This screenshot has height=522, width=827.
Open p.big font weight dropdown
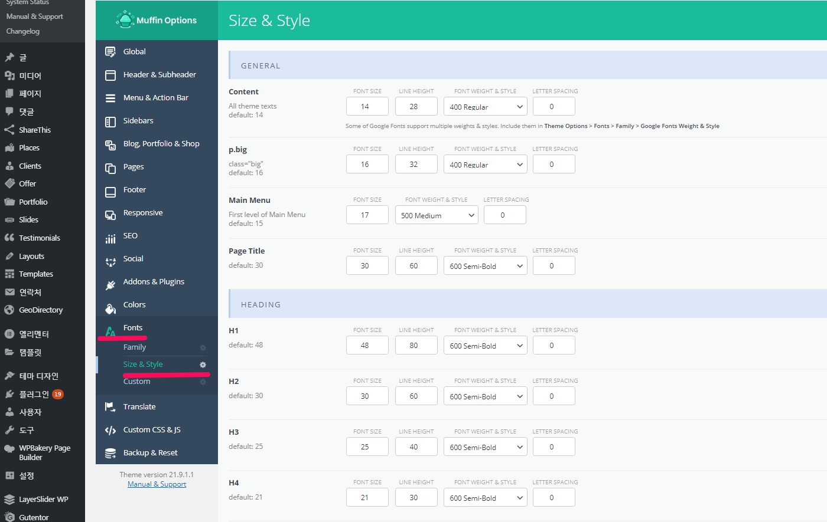486,165
